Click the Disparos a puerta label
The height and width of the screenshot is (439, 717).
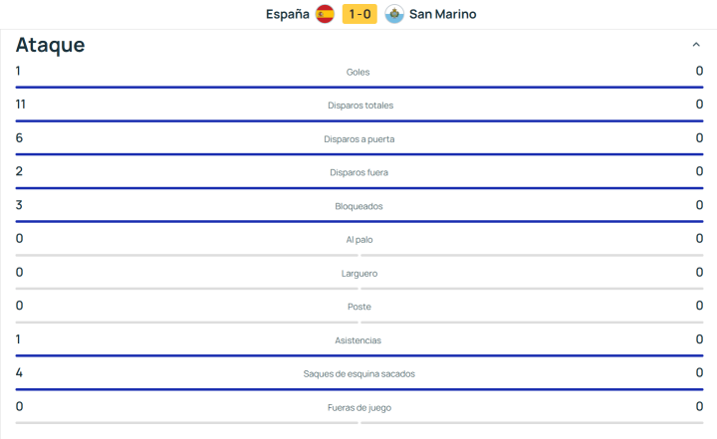point(358,139)
